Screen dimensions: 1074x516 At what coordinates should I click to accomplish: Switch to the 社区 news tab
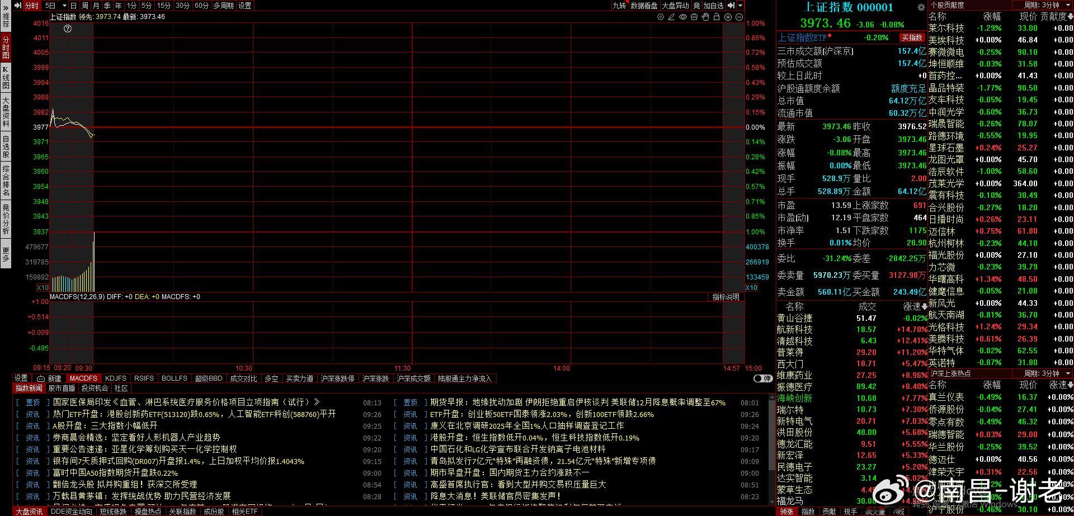(x=121, y=388)
